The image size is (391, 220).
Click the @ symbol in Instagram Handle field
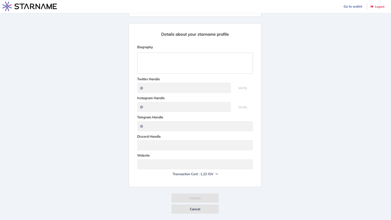pos(141,107)
